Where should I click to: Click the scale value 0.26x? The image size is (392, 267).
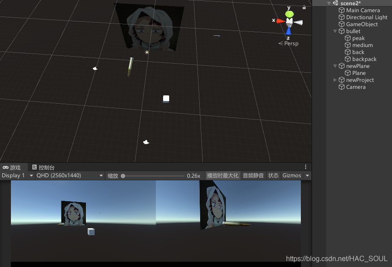194,176
